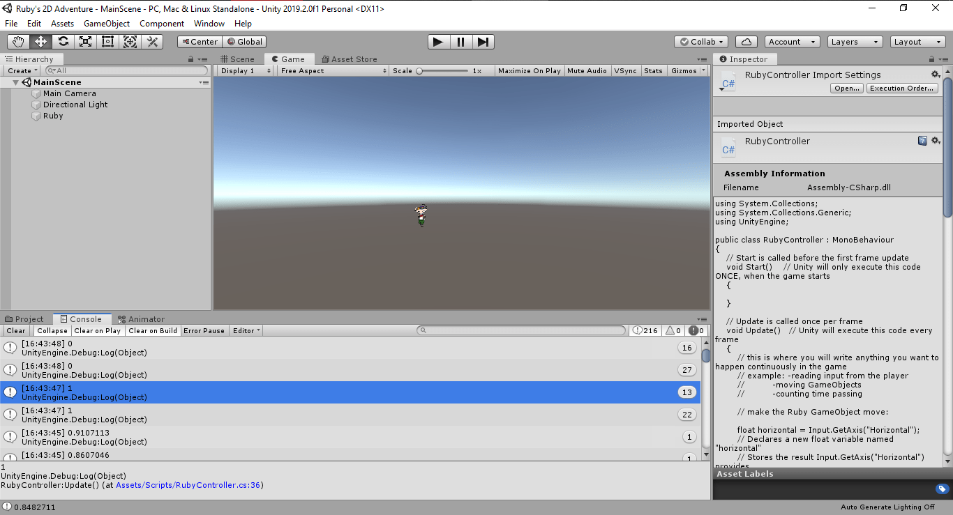Toggle Clear on Play
This screenshot has height=515, width=953.
click(98, 330)
